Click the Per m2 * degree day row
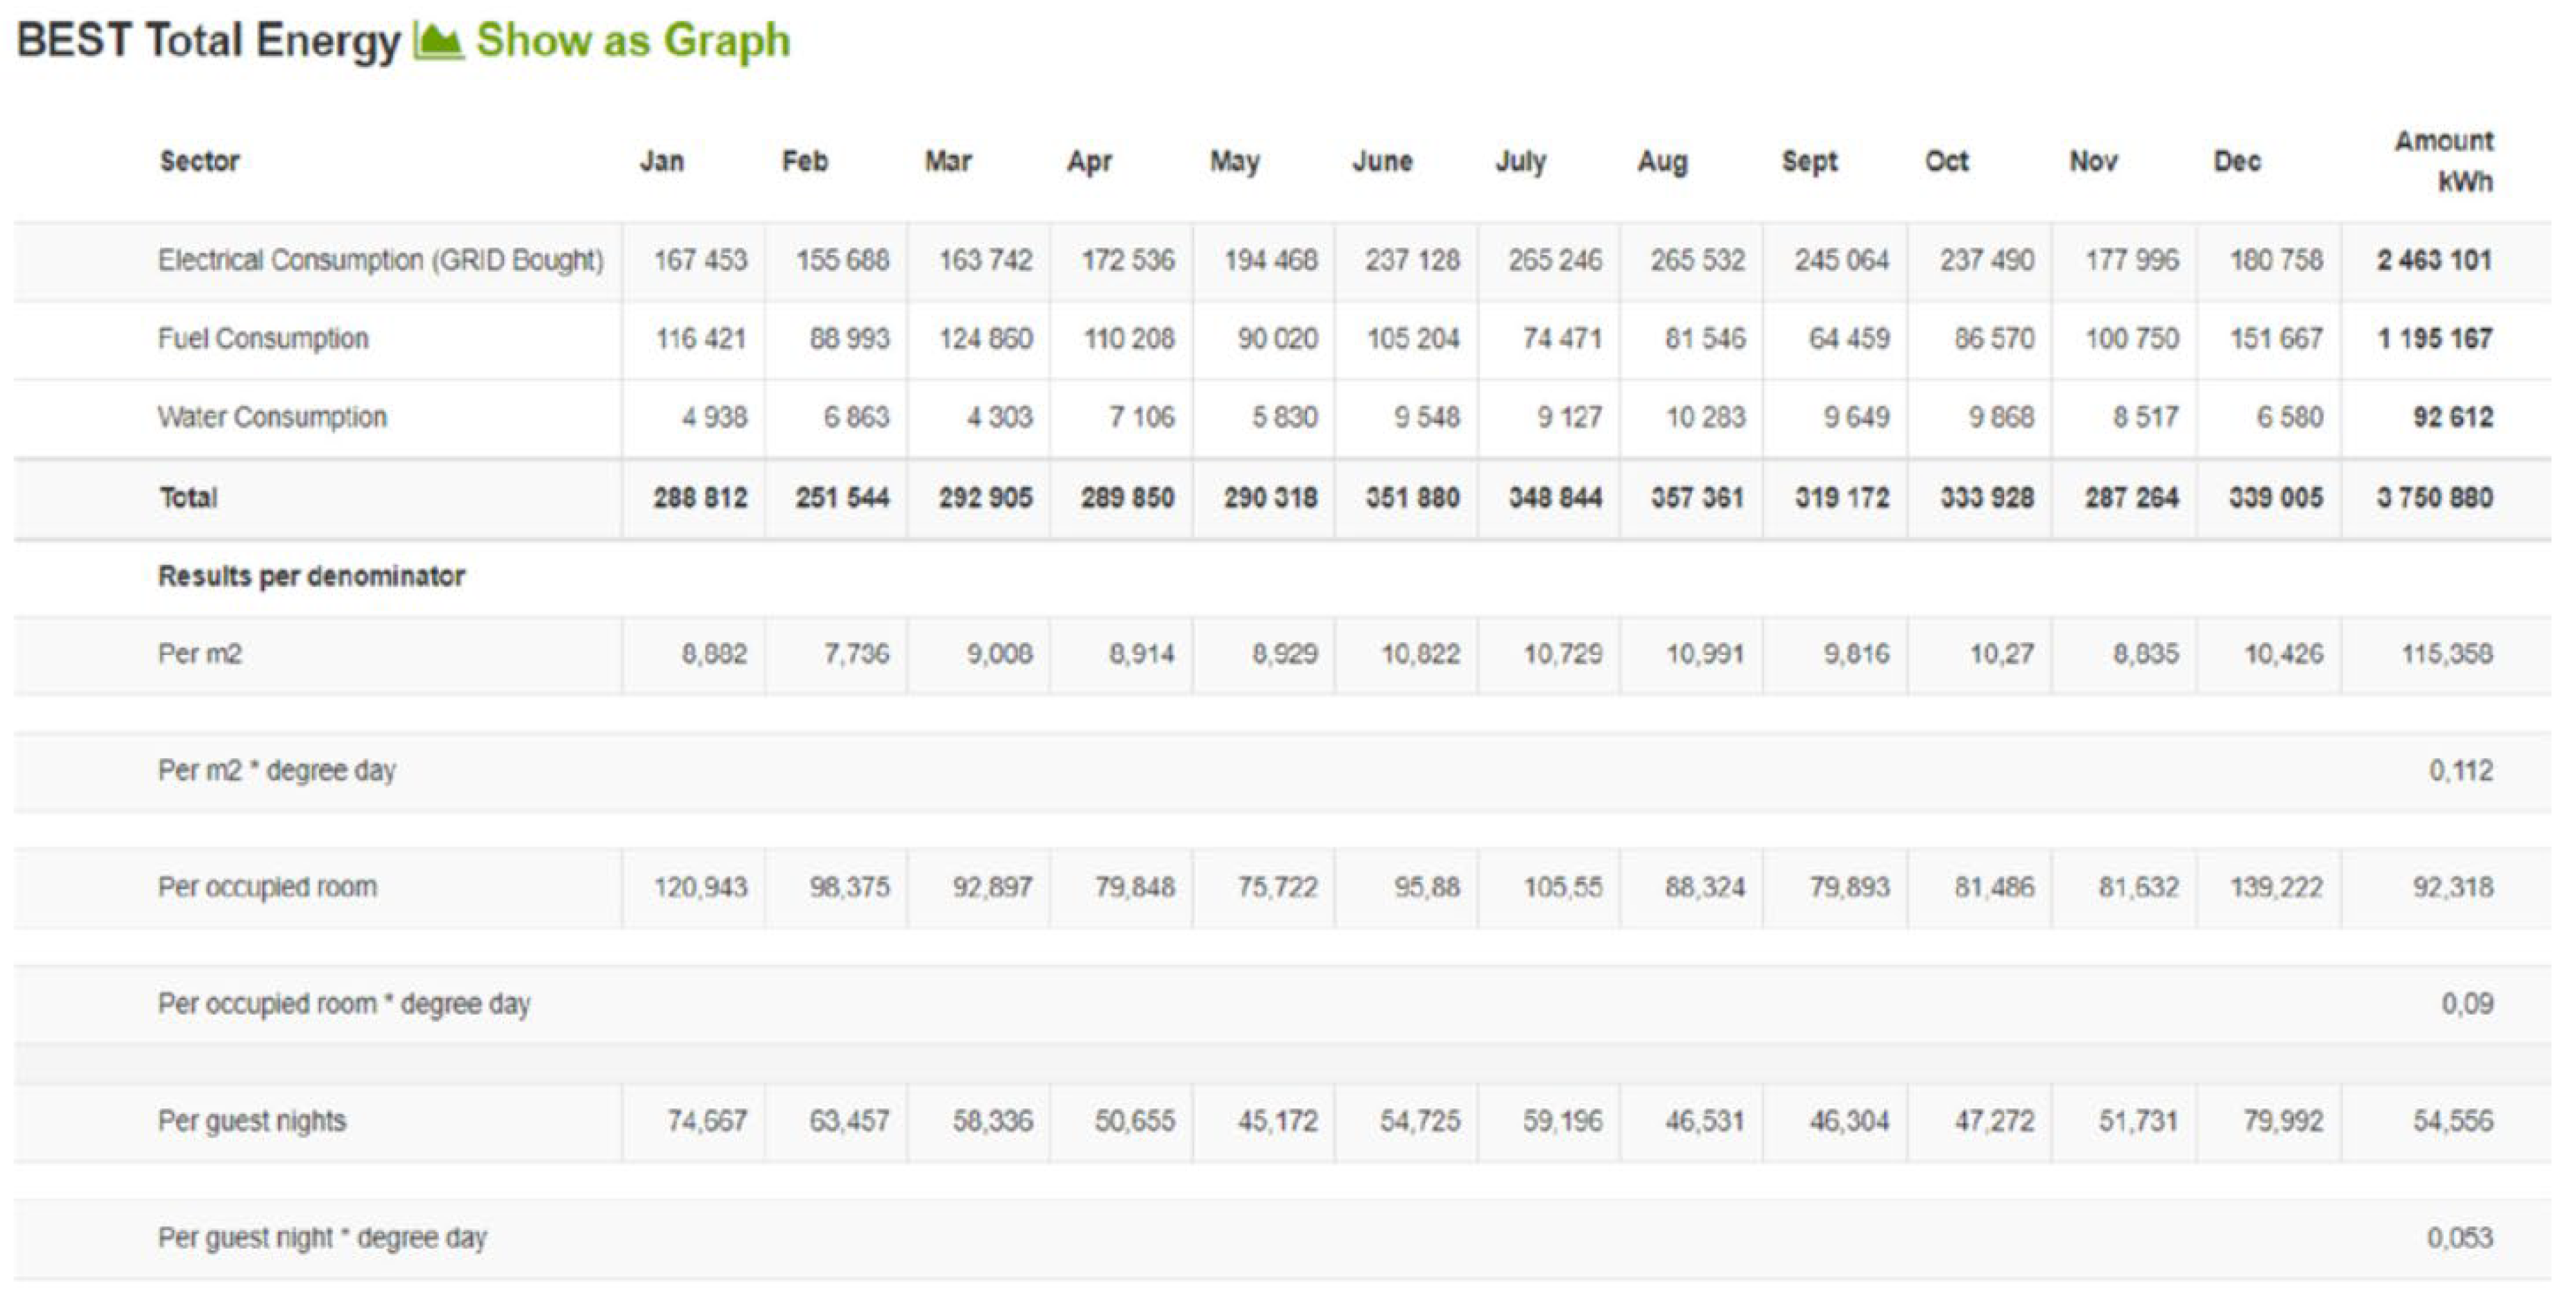2567x1294 pixels. [x=277, y=771]
